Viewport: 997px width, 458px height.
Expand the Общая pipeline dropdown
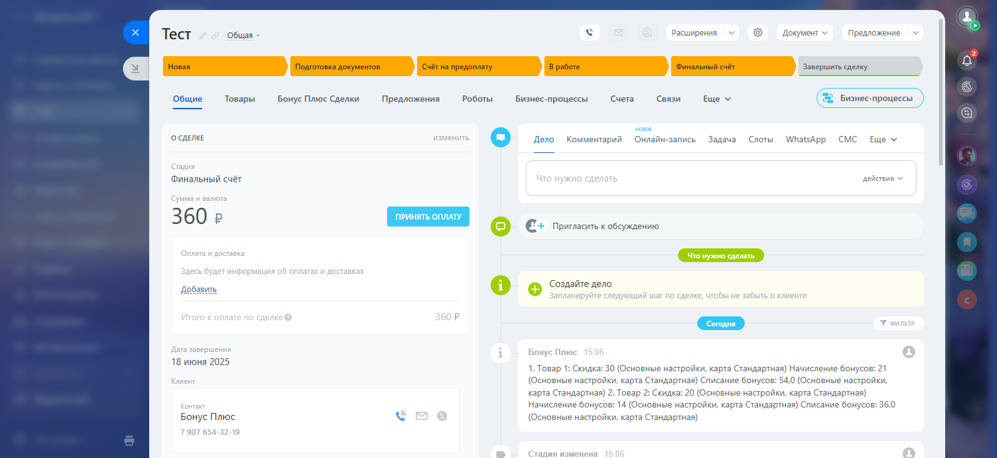(x=243, y=36)
